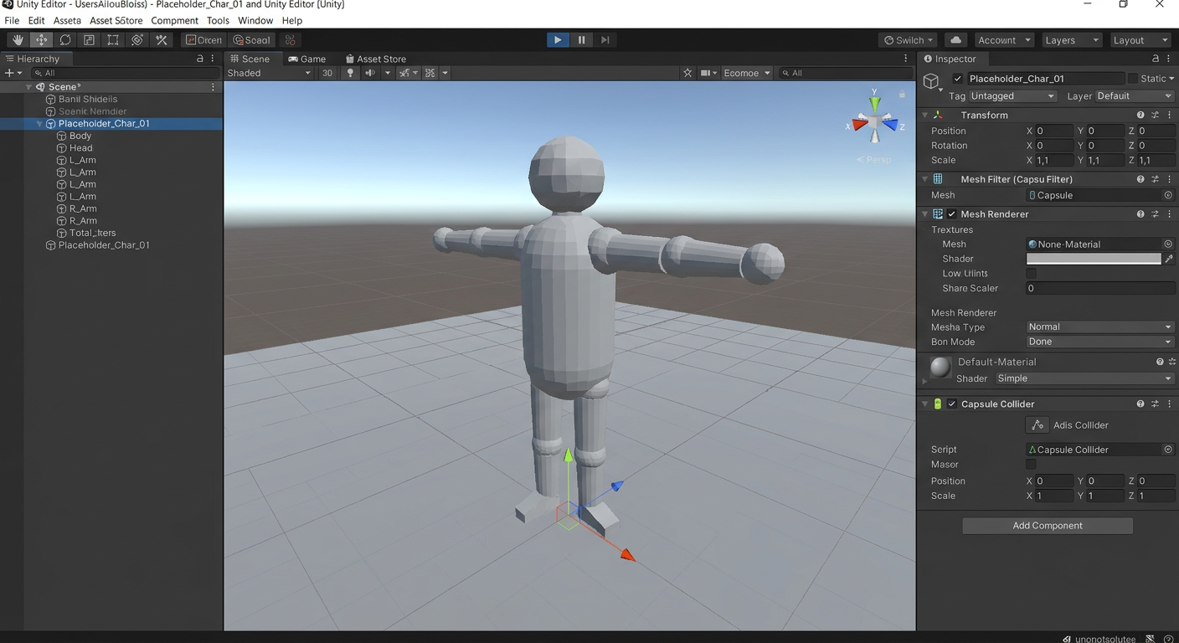Open the Help menu
This screenshot has width=1179, height=643.
coord(291,20)
